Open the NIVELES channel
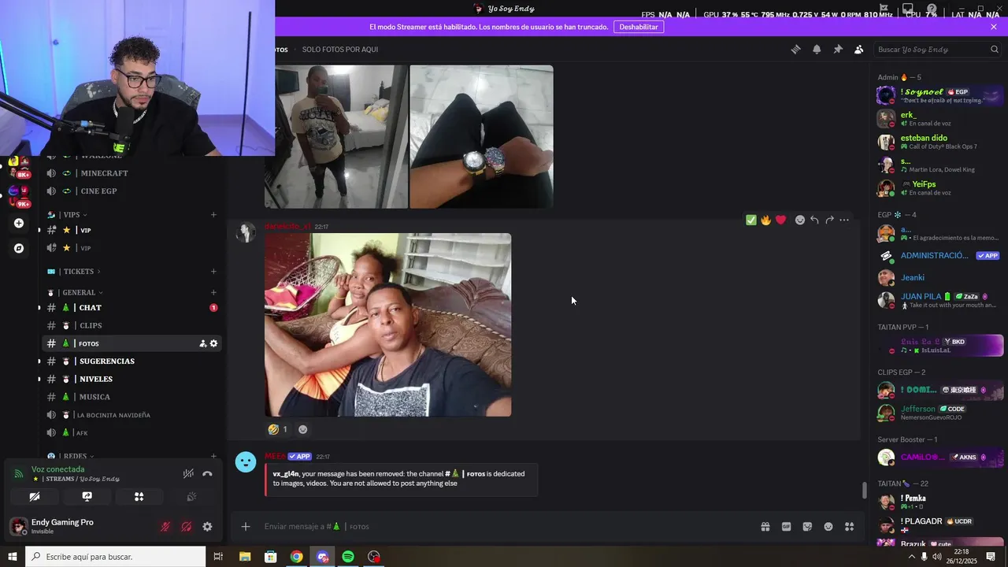This screenshot has height=567, width=1008. (x=132, y=379)
